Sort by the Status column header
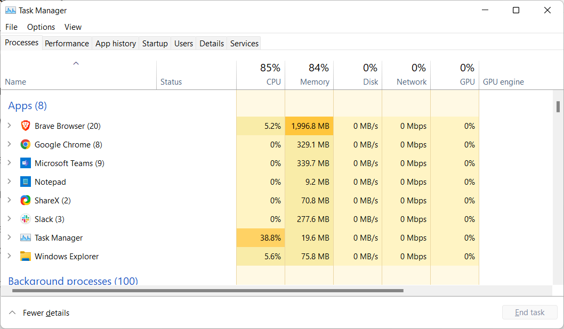564x329 pixels. click(196, 75)
